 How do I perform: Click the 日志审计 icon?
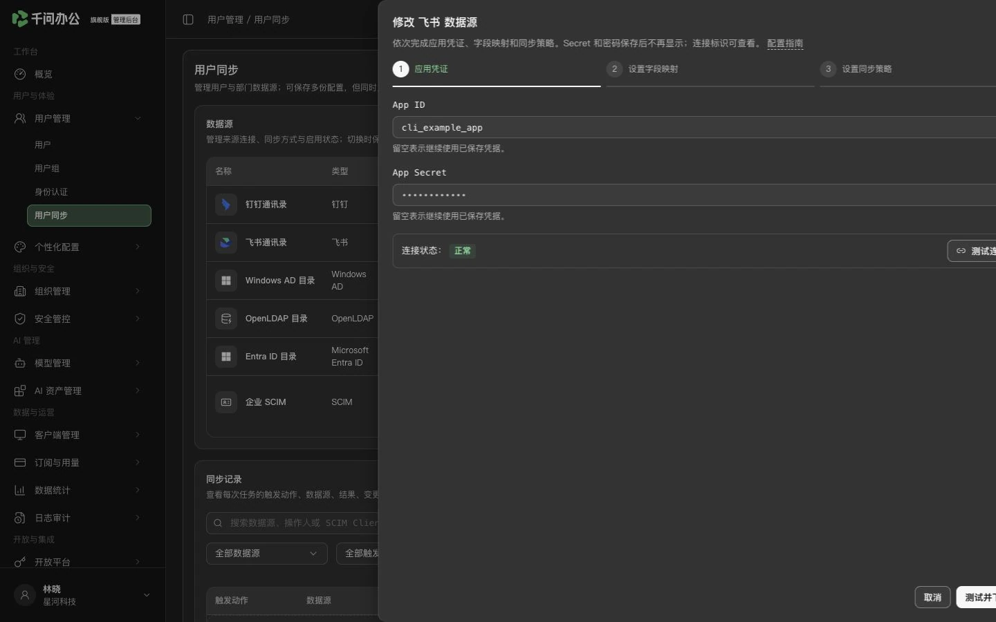(x=20, y=518)
